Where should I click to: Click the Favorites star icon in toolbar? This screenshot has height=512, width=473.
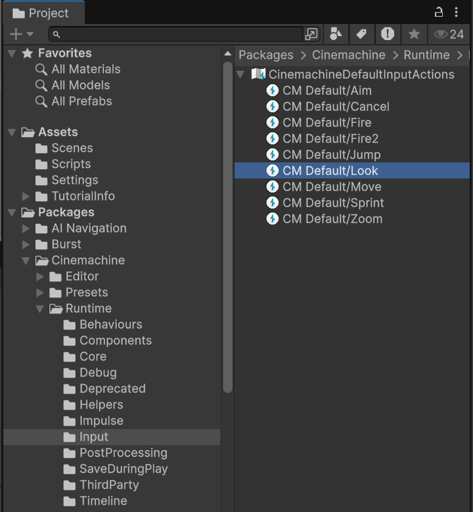click(x=414, y=34)
